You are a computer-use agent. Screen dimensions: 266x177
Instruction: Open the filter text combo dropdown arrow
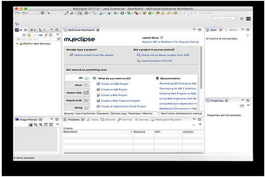click(x=59, y=39)
